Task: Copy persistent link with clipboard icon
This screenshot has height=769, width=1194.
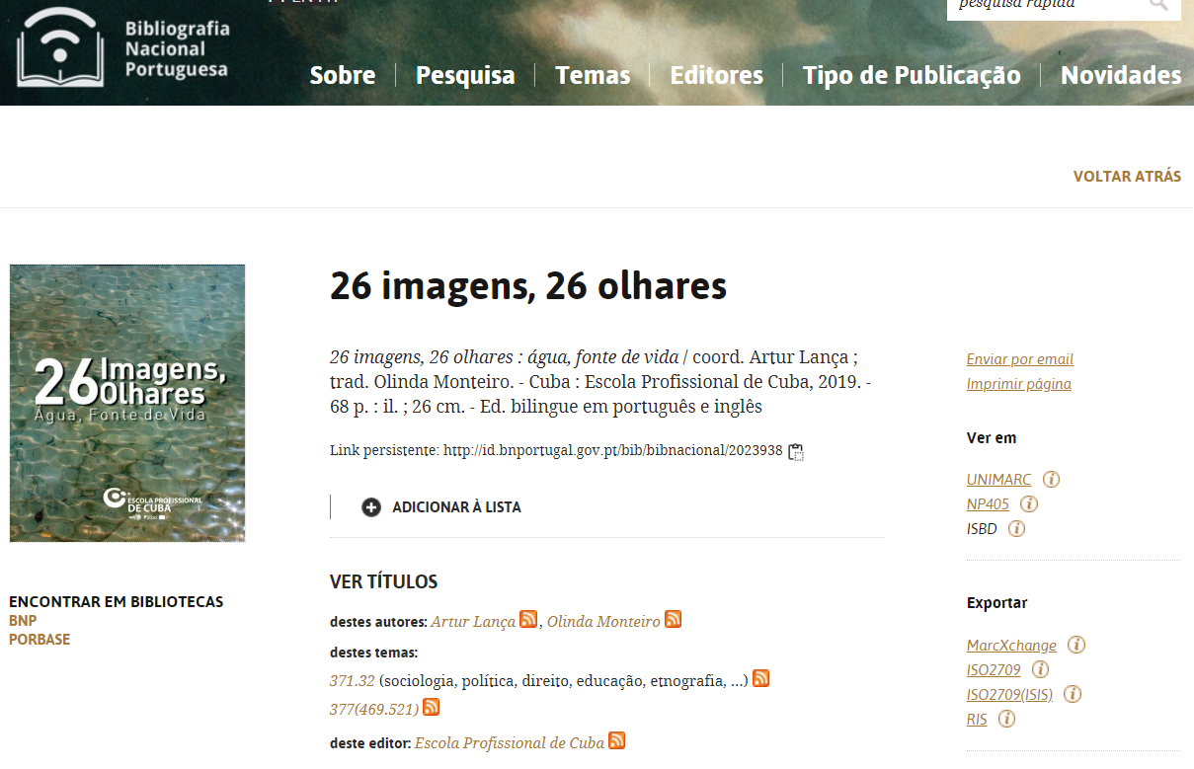Action: [x=796, y=452]
